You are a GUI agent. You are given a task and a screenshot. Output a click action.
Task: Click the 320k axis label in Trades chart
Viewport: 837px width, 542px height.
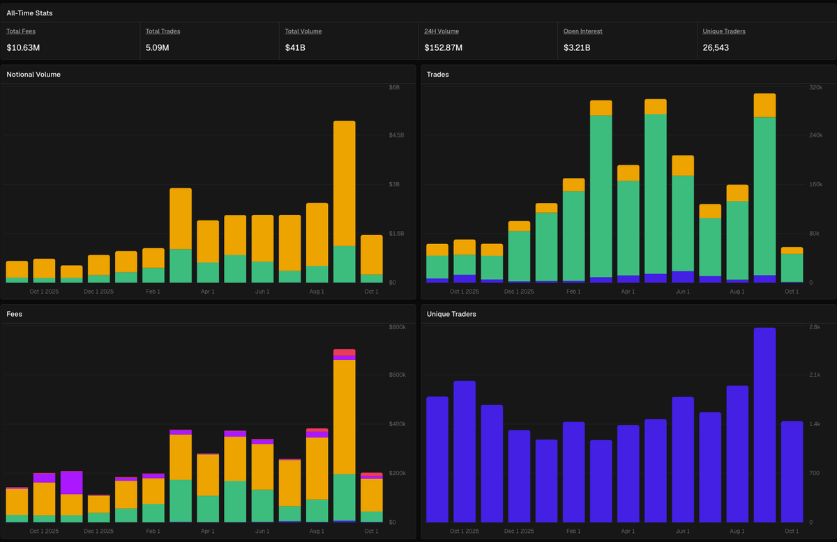[815, 87]
